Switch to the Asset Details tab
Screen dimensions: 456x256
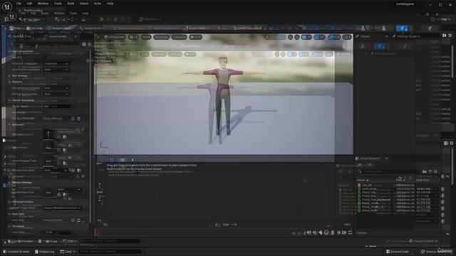pos(58,36)
